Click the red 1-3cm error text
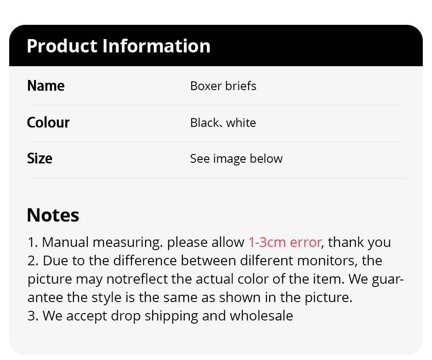 point(285,242)
